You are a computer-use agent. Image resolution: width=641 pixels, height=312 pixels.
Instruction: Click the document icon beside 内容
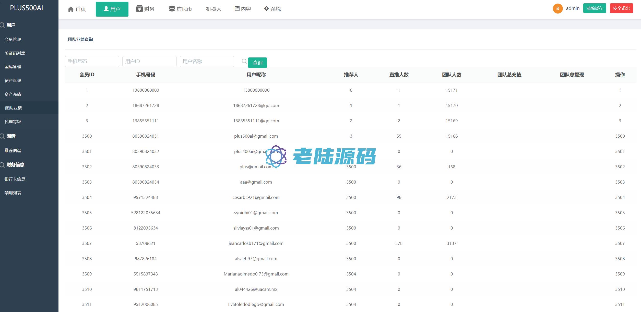237,9
